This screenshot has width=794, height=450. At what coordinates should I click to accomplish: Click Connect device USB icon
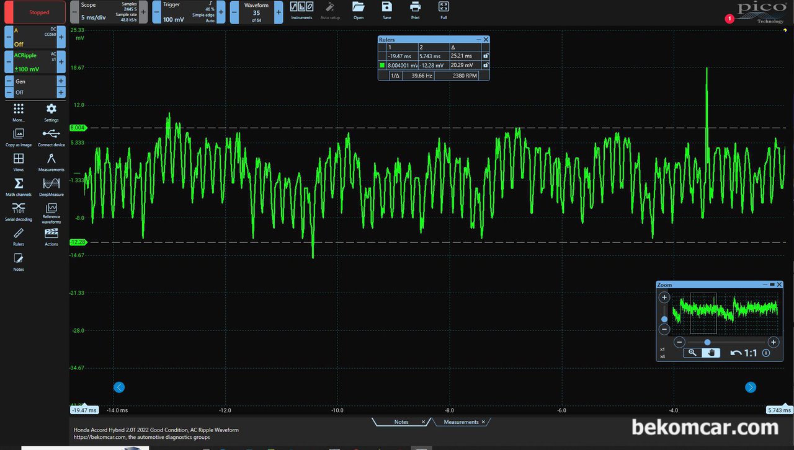click(x=51, y=137)
